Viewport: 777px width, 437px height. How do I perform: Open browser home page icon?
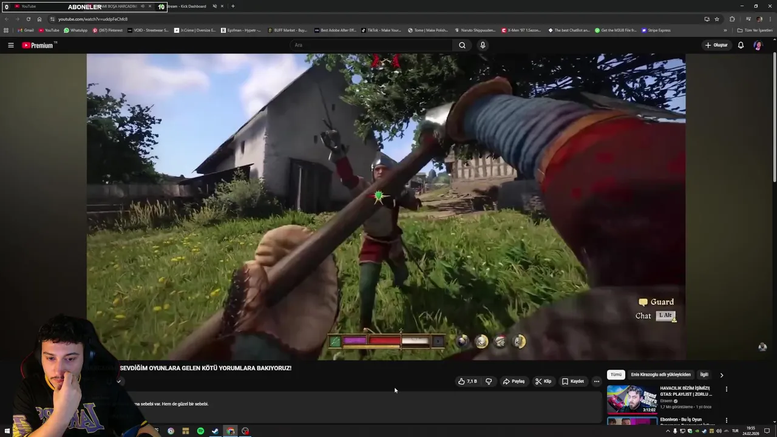(x=39, y=19)
